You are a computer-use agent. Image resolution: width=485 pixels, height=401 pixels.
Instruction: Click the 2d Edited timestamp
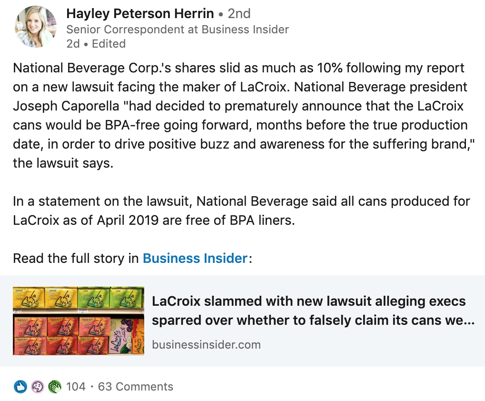click(x=72, y=44)
